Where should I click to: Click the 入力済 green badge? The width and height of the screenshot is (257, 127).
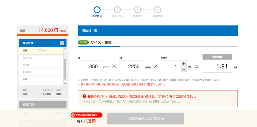tap(83, 42)
